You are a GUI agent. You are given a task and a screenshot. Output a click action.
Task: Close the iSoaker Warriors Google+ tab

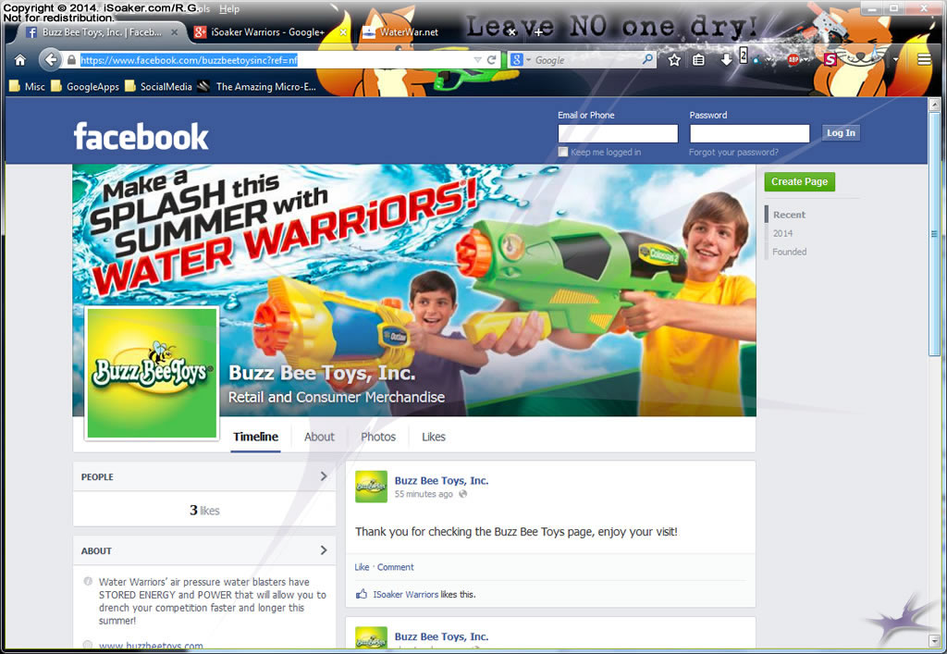click(343, 32)
